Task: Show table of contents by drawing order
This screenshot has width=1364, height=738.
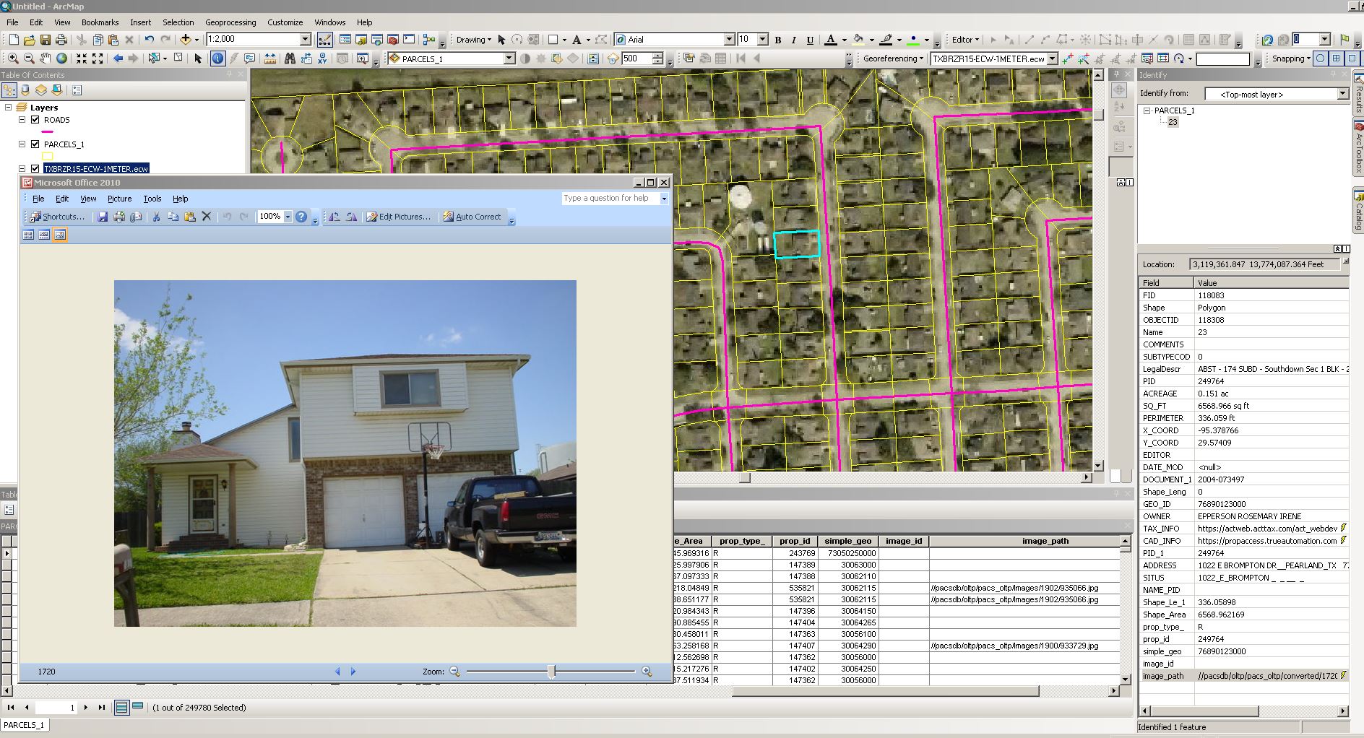Action: point(9,90)
